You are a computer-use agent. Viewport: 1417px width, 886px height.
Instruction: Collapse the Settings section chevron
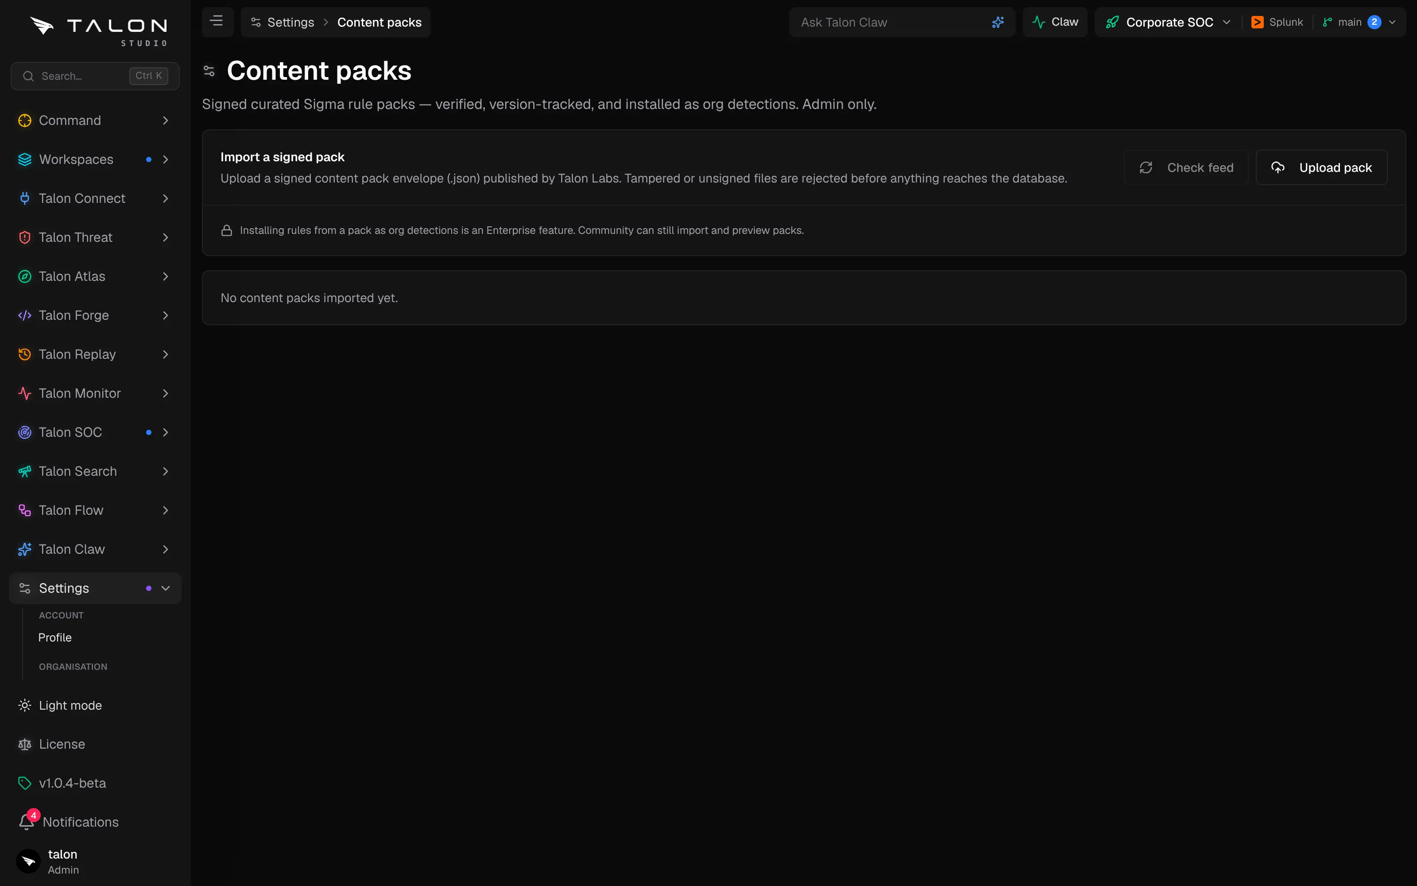pos(166,588)
